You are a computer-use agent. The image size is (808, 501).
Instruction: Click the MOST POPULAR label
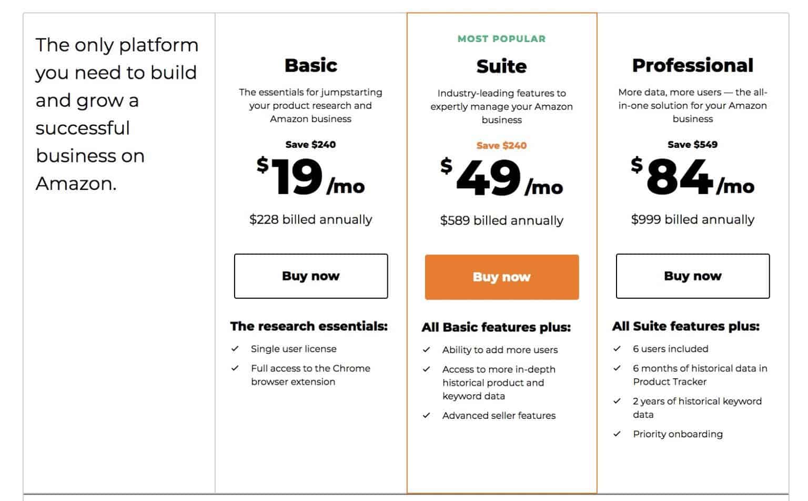(501, 38)
